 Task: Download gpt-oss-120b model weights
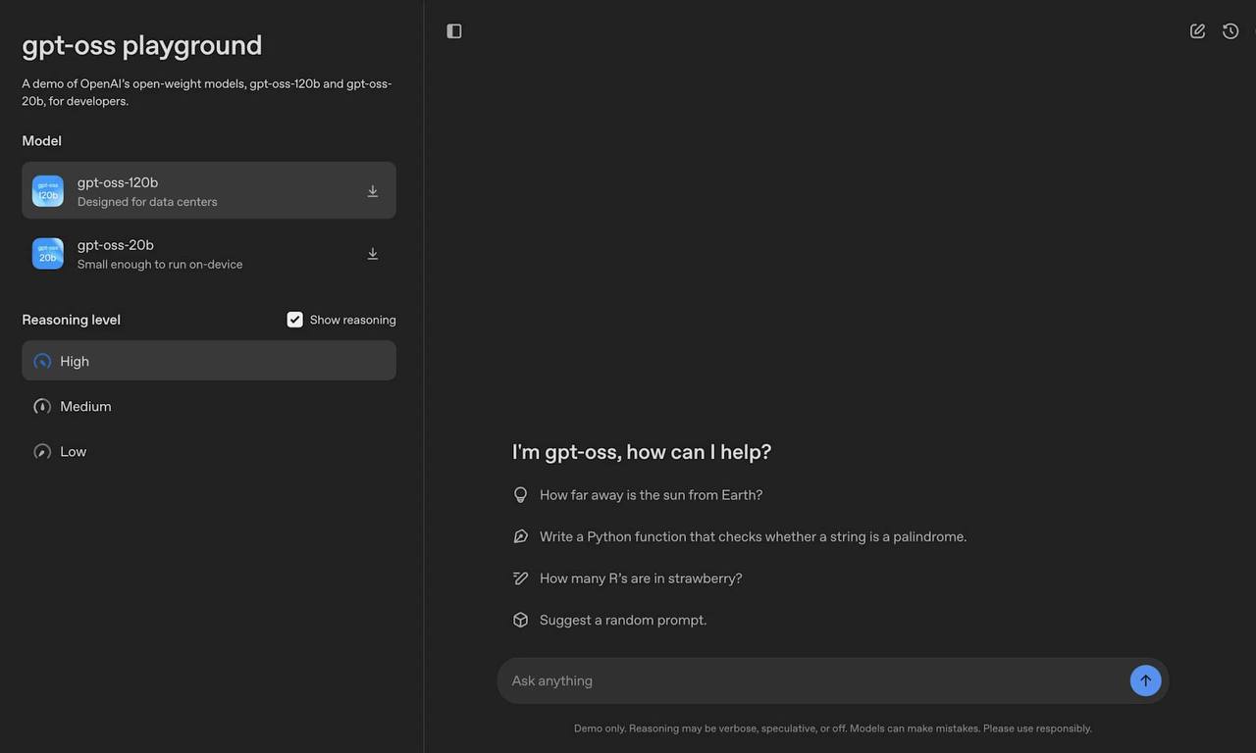coord(373,191)
